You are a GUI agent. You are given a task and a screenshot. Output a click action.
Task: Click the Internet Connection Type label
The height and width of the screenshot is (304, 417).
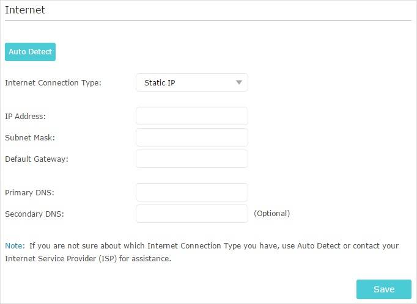pyautogui.click(x=53, y=82)
